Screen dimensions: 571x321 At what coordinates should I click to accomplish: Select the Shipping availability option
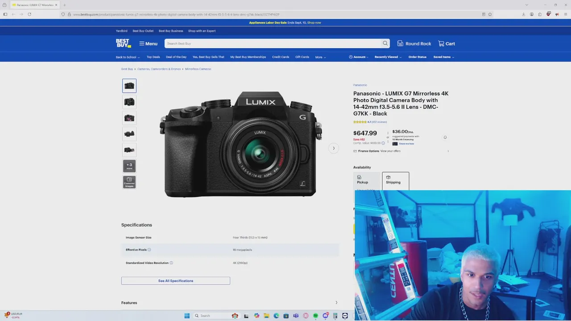pyautogui.click(x=395, y=181)
